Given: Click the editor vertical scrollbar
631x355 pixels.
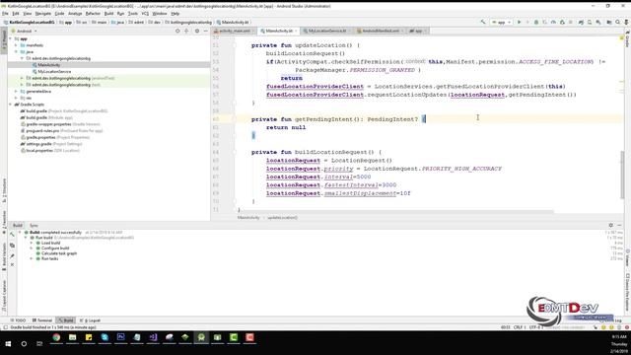Looking at the screenshot, I should [x=622, y=176].
